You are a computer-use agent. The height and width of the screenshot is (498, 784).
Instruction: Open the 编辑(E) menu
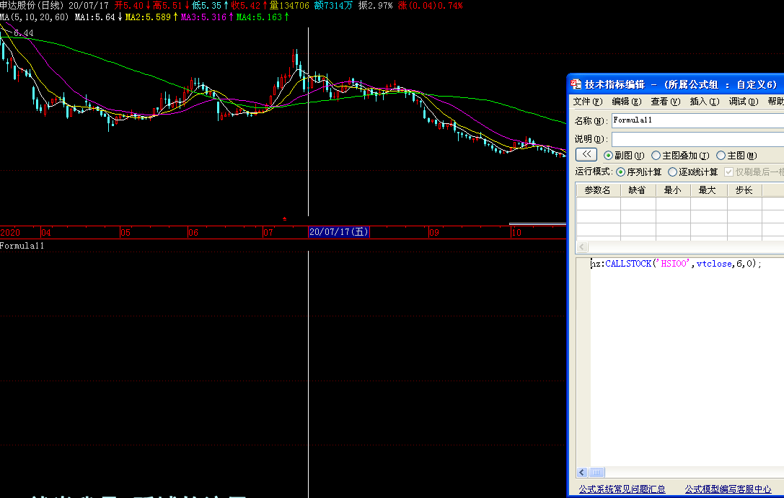point(627,102)
